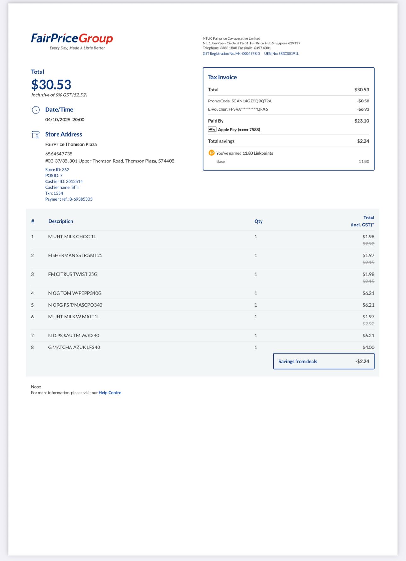Click the FairPrice Thomson Plaza store name

click(x=71, y=144)
